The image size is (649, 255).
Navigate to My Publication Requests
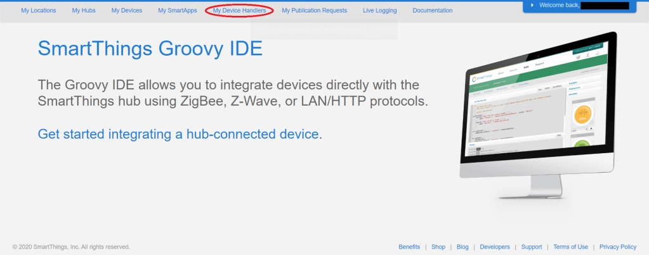[x=314, y=11]
